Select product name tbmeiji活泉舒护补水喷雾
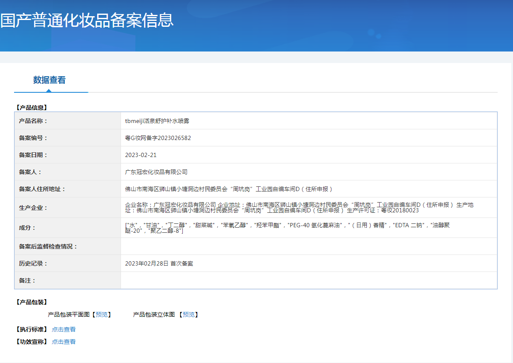Viewport: 513px width, 363px height. [157, 121]
